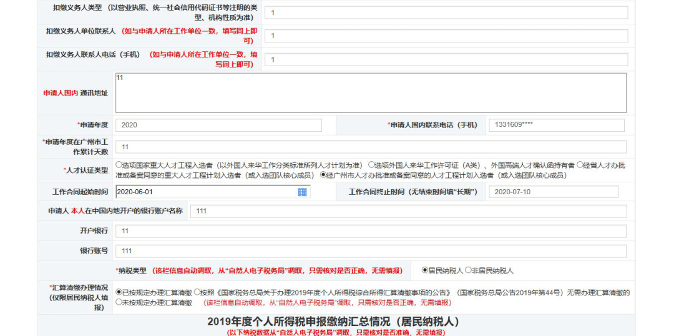Click the 申请年度 field showing 2020
Viewport: 674px width, 336px height.
[218, 125]
